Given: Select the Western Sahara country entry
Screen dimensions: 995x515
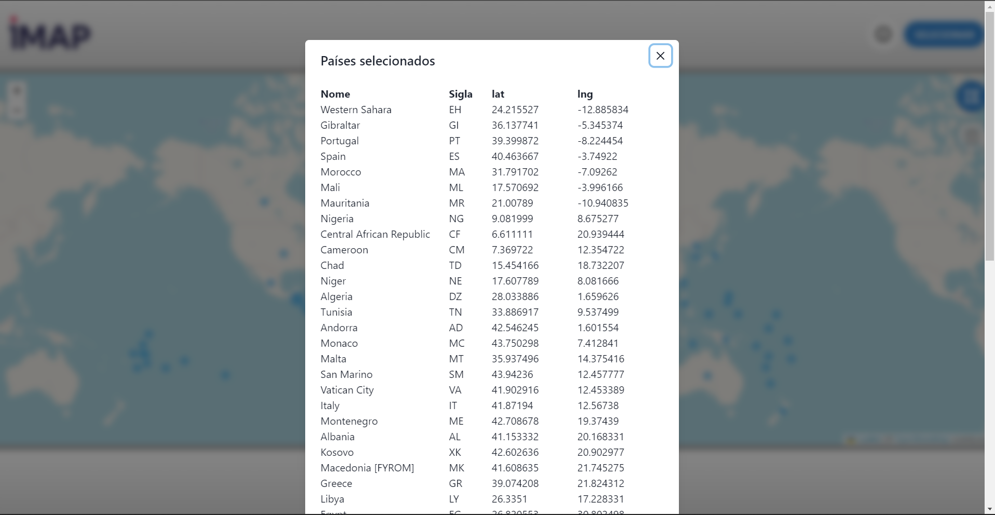Looking at the screenshot, I should point(356,110).
